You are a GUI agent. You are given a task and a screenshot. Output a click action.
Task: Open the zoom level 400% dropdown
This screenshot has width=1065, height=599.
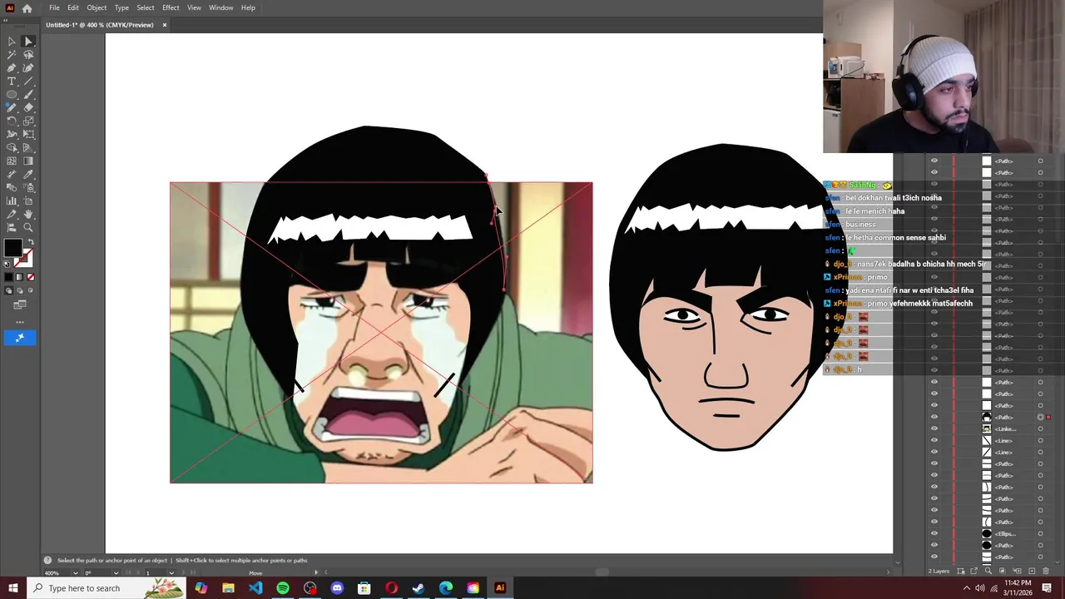tap(75, 572)
